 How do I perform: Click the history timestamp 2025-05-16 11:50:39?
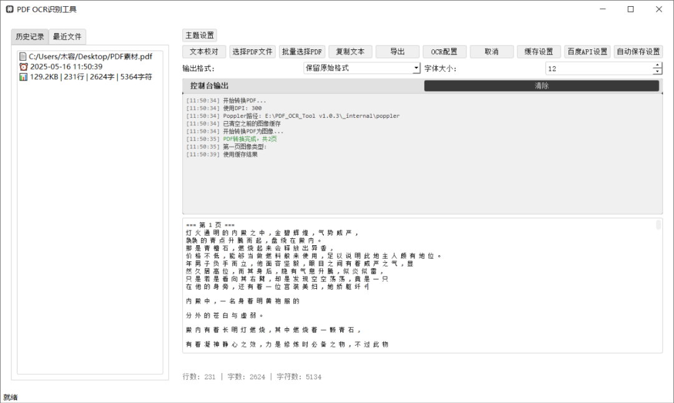click(66, 67)
